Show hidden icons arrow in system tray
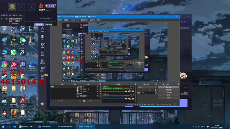This screenshot has height=129, width=230. (193, 126)
